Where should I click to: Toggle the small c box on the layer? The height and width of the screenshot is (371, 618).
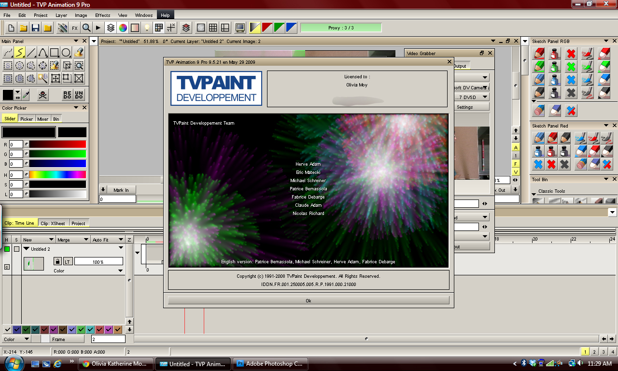click(7, 267)
